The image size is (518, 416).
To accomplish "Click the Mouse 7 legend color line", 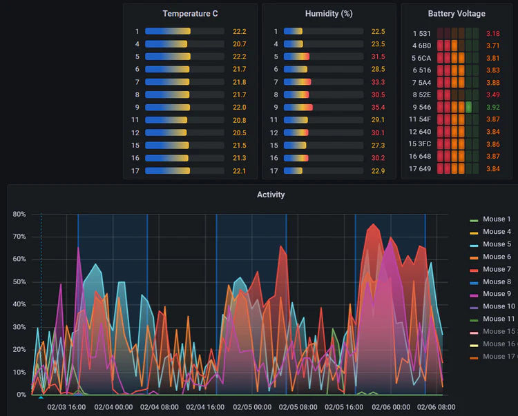I will click(x=474, y=270).
